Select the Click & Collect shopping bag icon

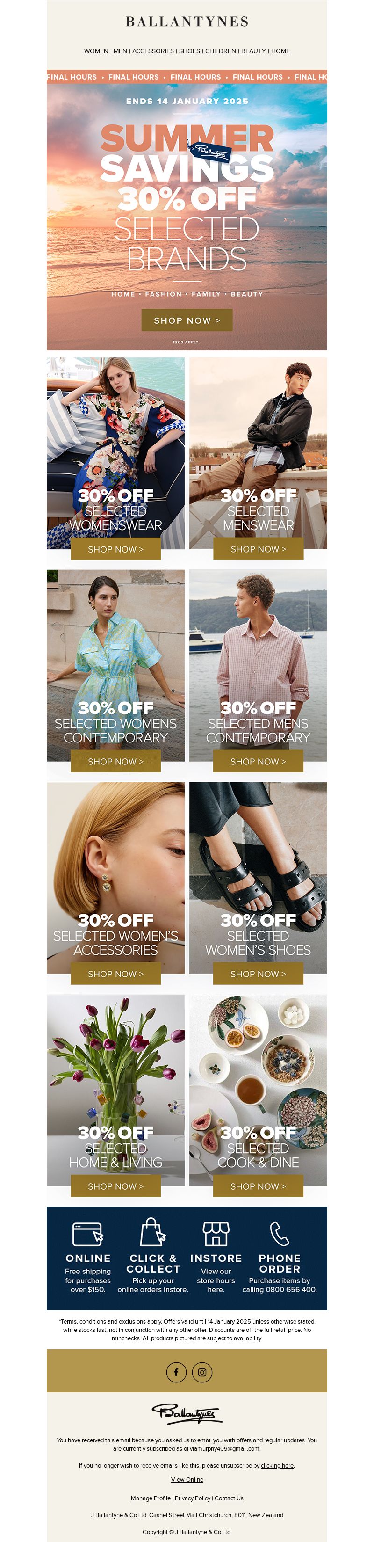(x=152, y=1232)
